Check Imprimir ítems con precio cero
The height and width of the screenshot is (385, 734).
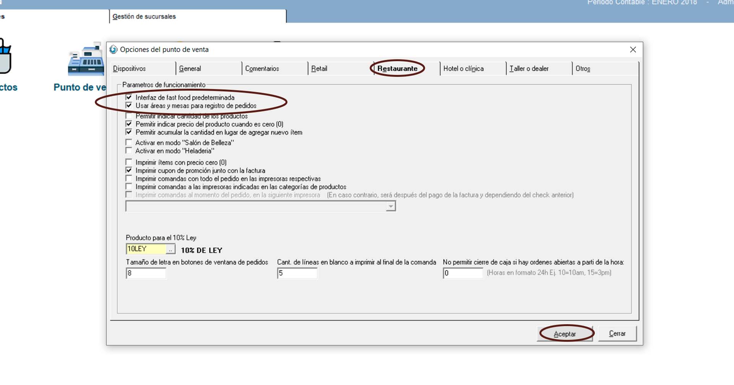coord(129,162)
